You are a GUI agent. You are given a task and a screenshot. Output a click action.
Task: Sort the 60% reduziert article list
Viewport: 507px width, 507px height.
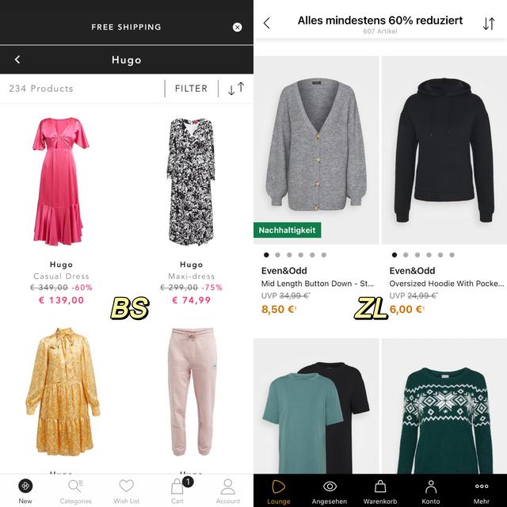tap(489, 24)
